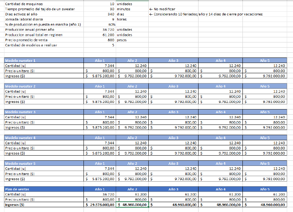Select Modelo sweater 3 Año 4 ingresos cell
Viewport: 293px width, 212px height.
point(220,127)
